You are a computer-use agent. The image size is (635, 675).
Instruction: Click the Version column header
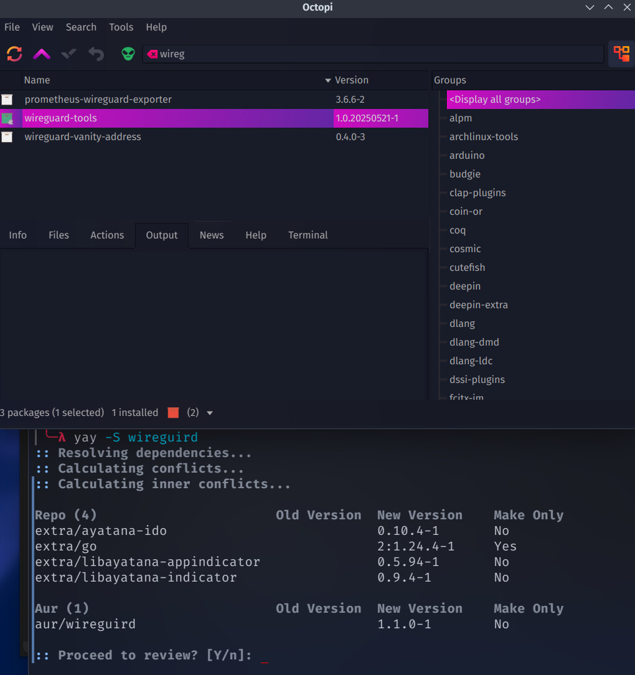[380, 80]
